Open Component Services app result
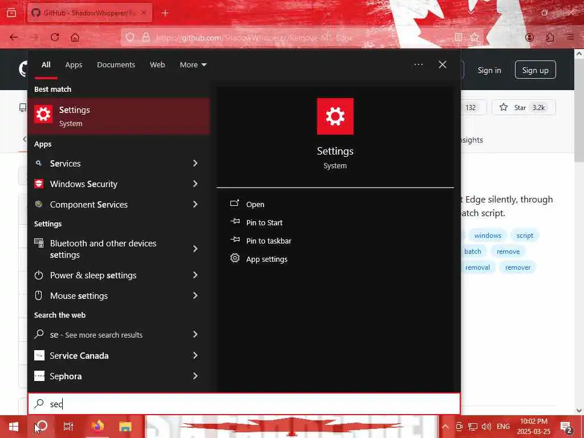This screenshot has width=584, height=438. tap(119, 205)
